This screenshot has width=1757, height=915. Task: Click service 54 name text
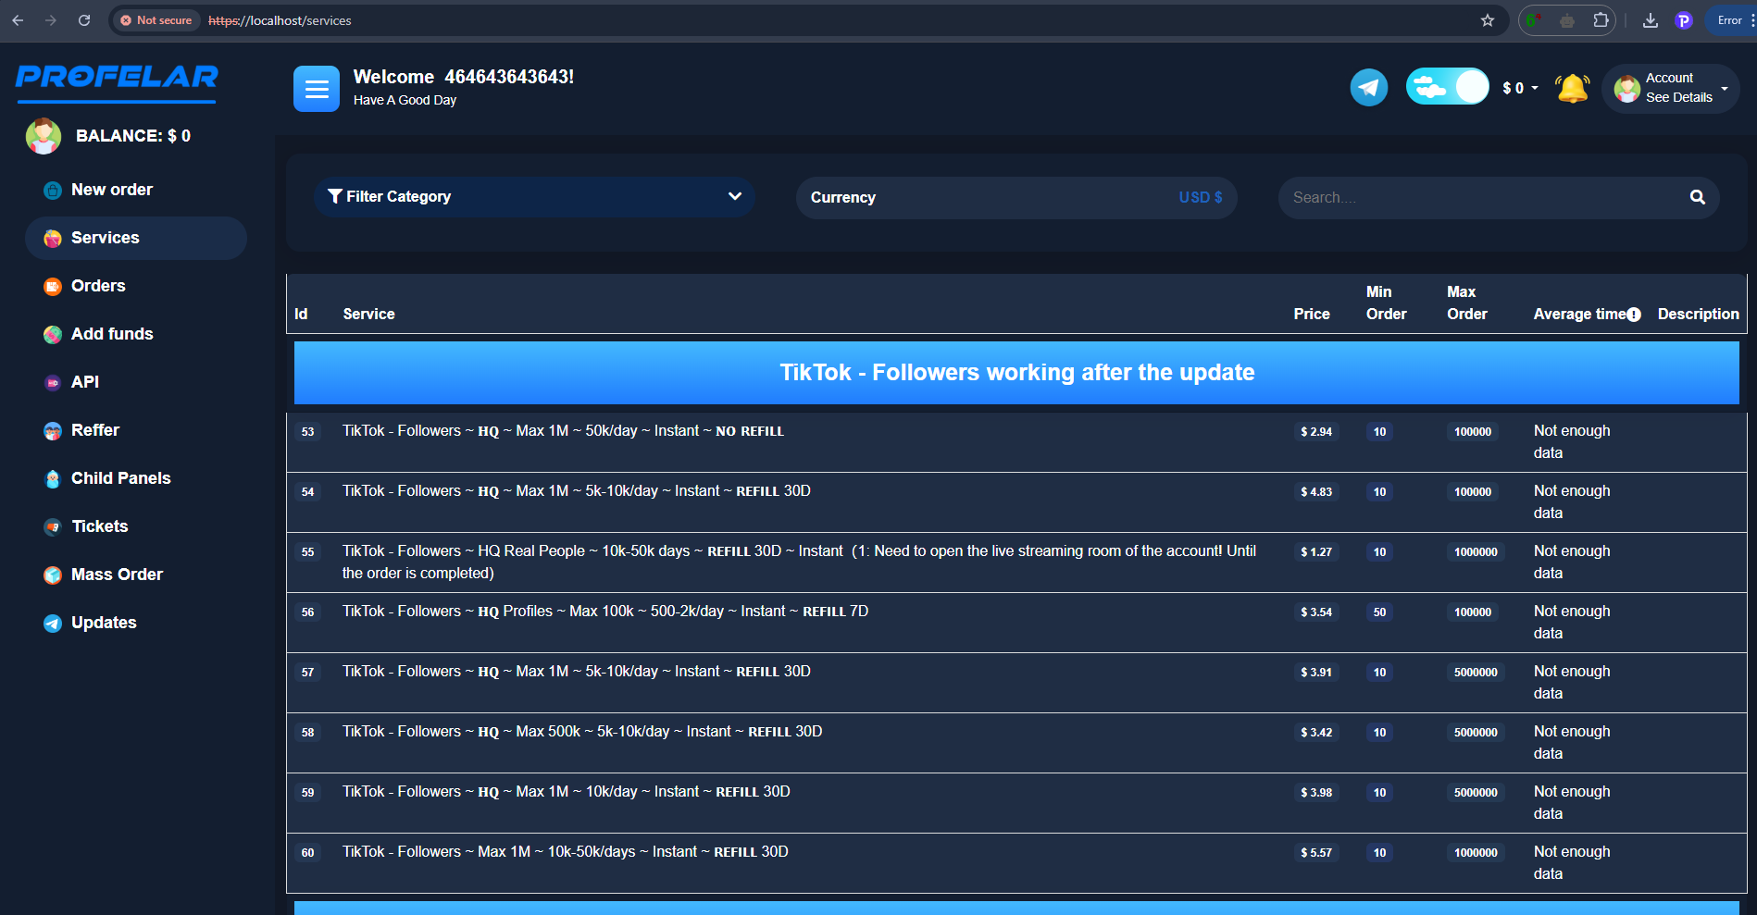coord(576,491)
